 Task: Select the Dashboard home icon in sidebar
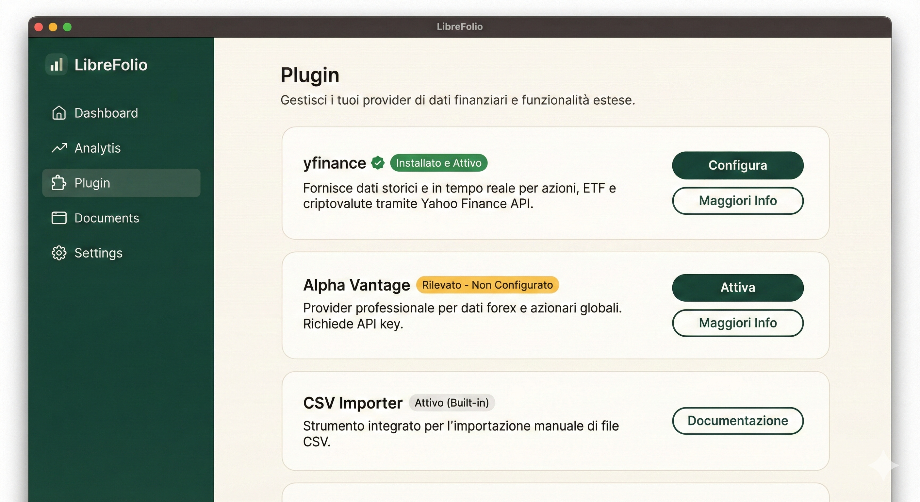(59, 113)
